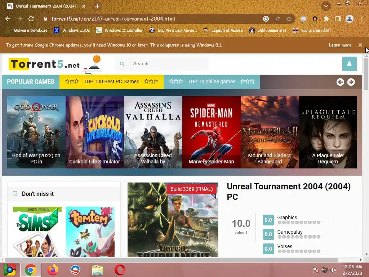Set the Gamepalay rating dots
The height and width of the screenshot is (277, 369).
point(299,237)
